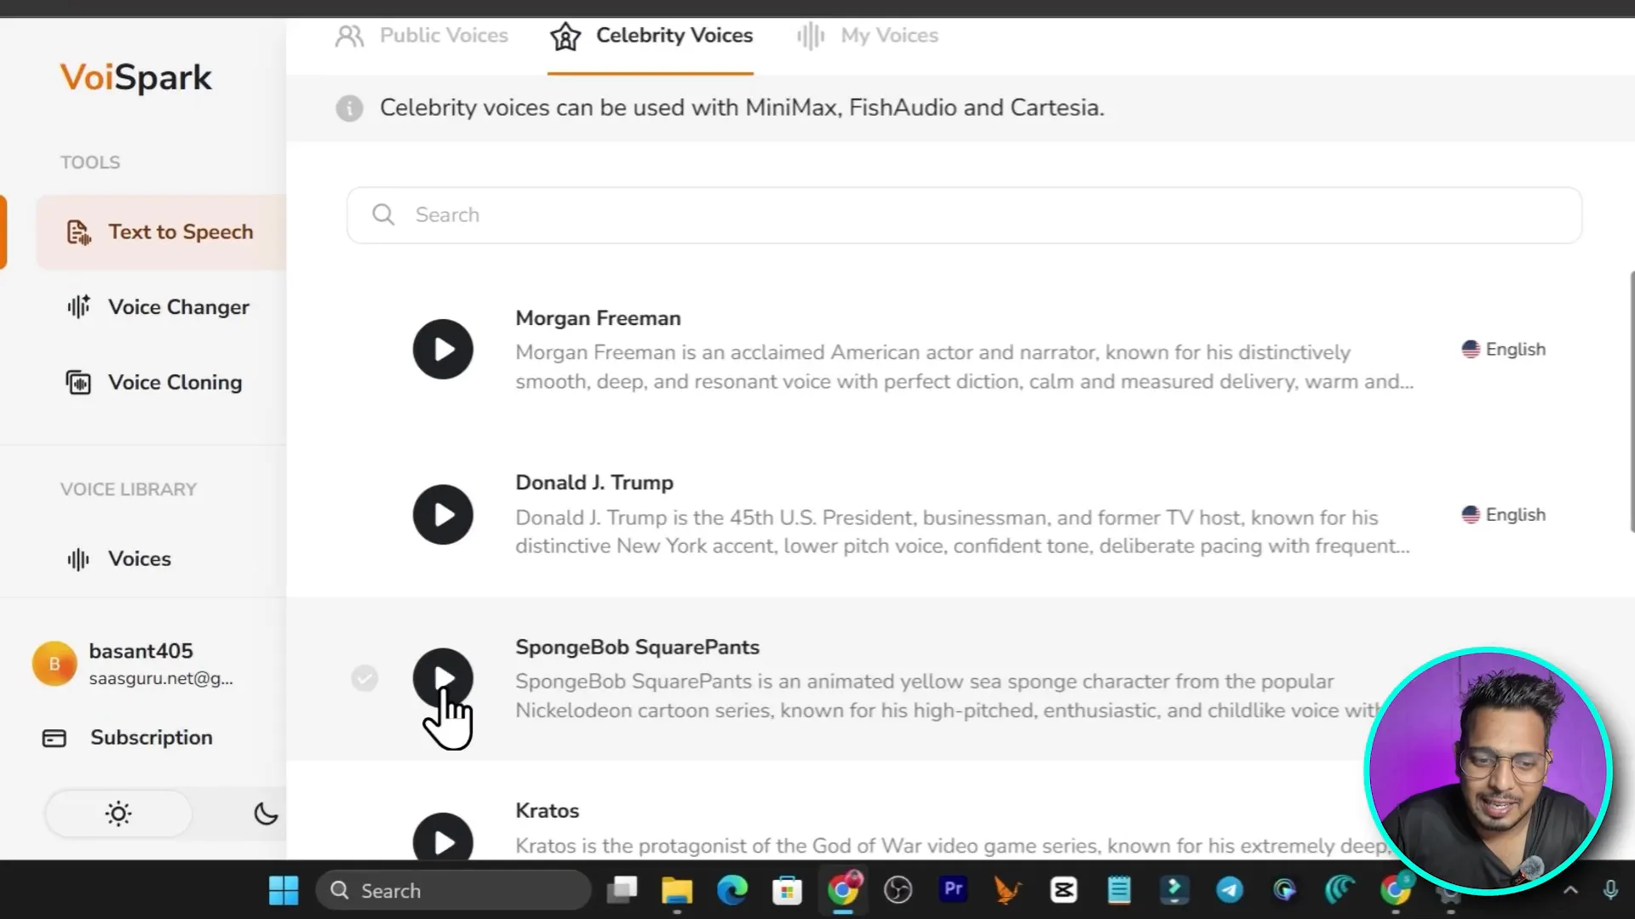Select the Celebrity Voices tab
This screenshot has height=919, width=1635.
651,36
